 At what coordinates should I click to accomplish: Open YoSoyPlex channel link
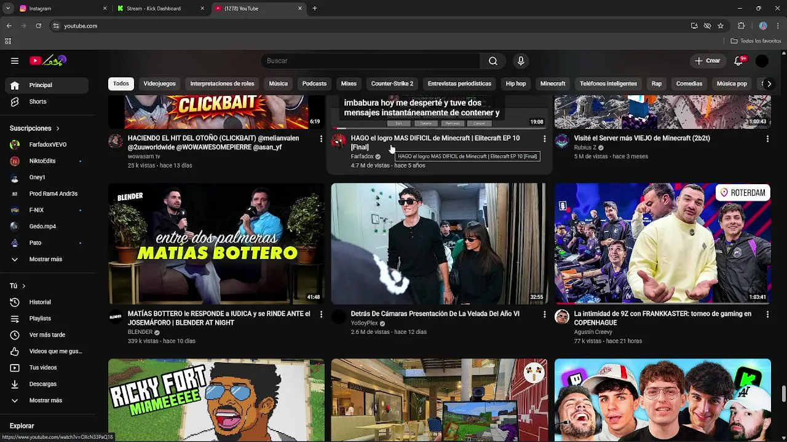364,324
